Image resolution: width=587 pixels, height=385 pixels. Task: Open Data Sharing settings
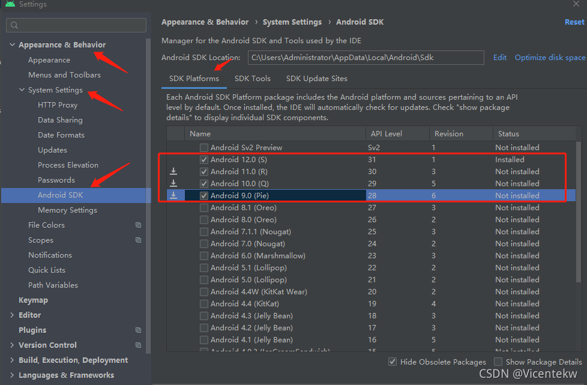click(60, 120)
